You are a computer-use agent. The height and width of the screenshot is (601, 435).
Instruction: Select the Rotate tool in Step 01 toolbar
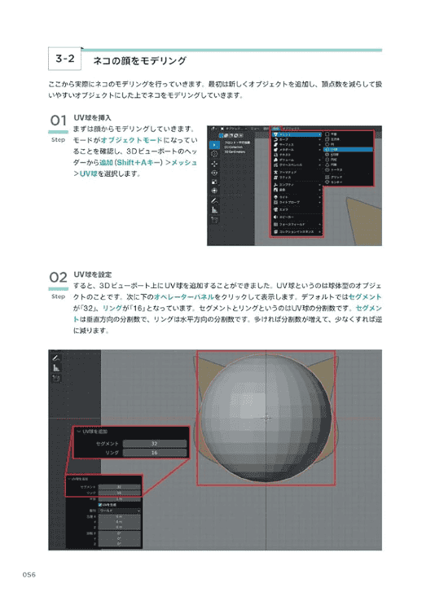(214, 173)
